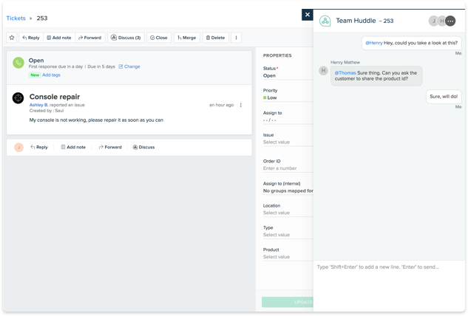Screen dimensions: 468x316
Task: Open requester Ashley B. profile link
Action: pyautogui.click(x=38, y=105)
